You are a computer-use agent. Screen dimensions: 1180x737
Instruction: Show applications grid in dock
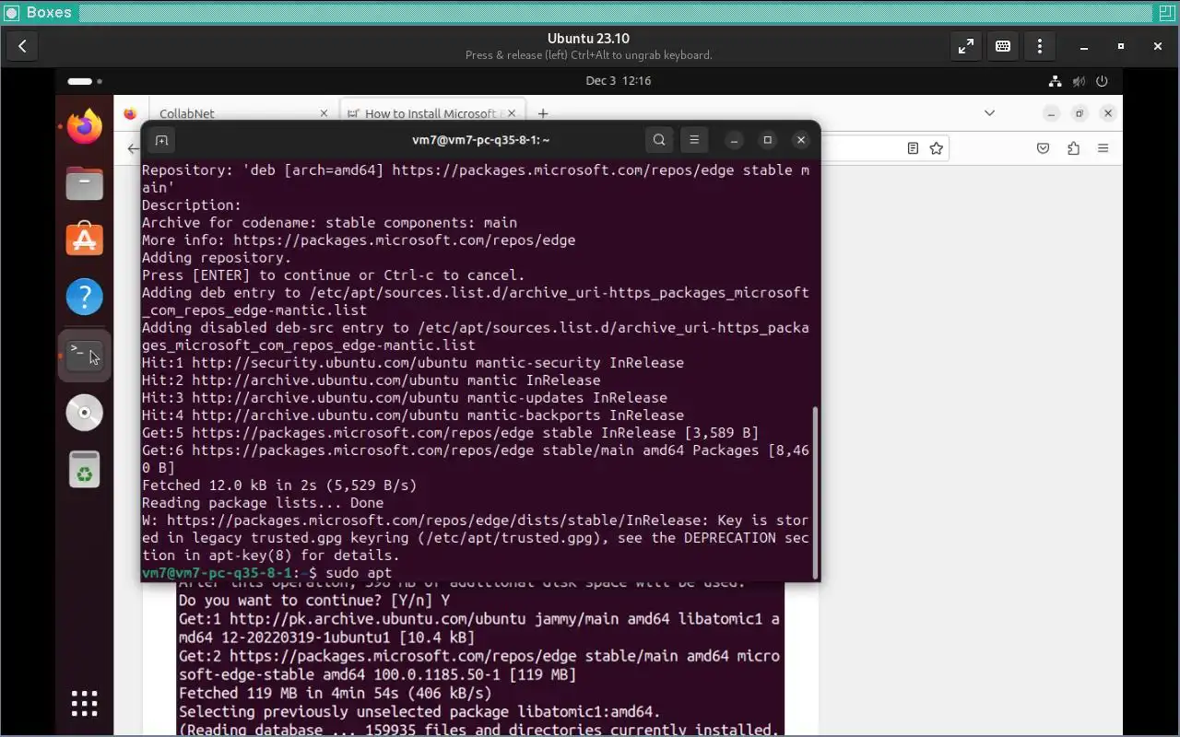[x=85, y=704]
